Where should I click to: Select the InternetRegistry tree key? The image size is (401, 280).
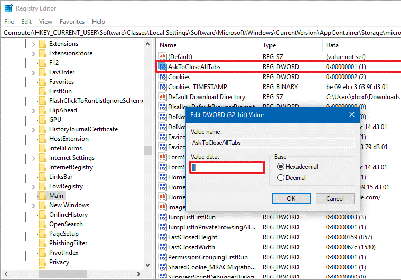click(71, 167)
